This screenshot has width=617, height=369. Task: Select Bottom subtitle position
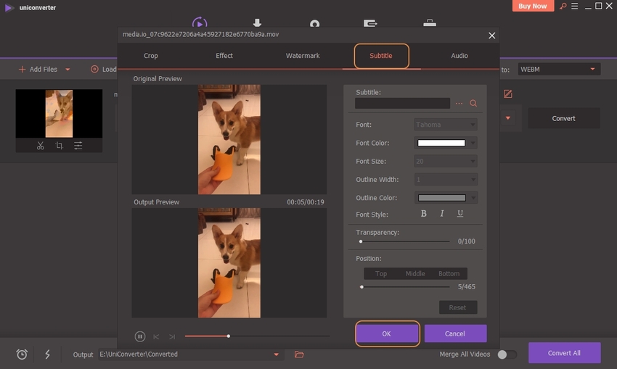coord(449,273)
